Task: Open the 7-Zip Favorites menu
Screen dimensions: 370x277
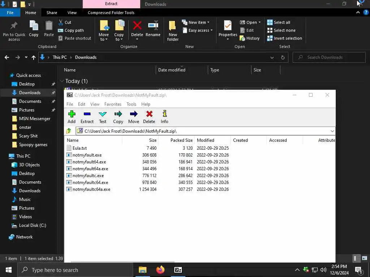Action: pos(113,104)
